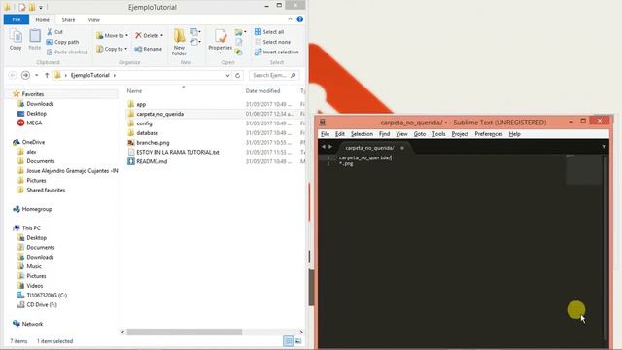Click the Cut scissors icon
The height and width of the screenshot is (350, 622).
tap(50, 32)
